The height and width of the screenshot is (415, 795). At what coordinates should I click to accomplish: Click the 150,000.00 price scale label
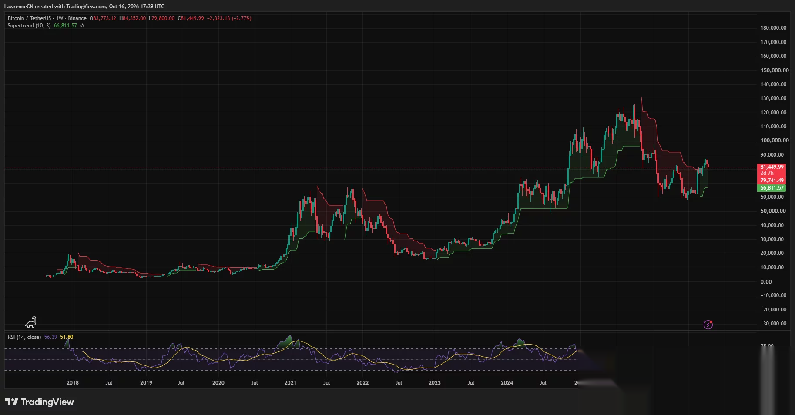click(775, 70)
